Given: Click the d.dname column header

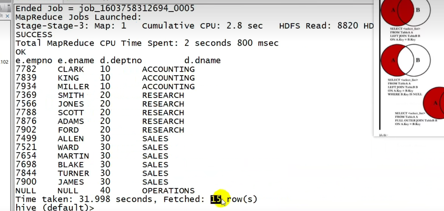Looking at the screenshot, I should point(202,61).
